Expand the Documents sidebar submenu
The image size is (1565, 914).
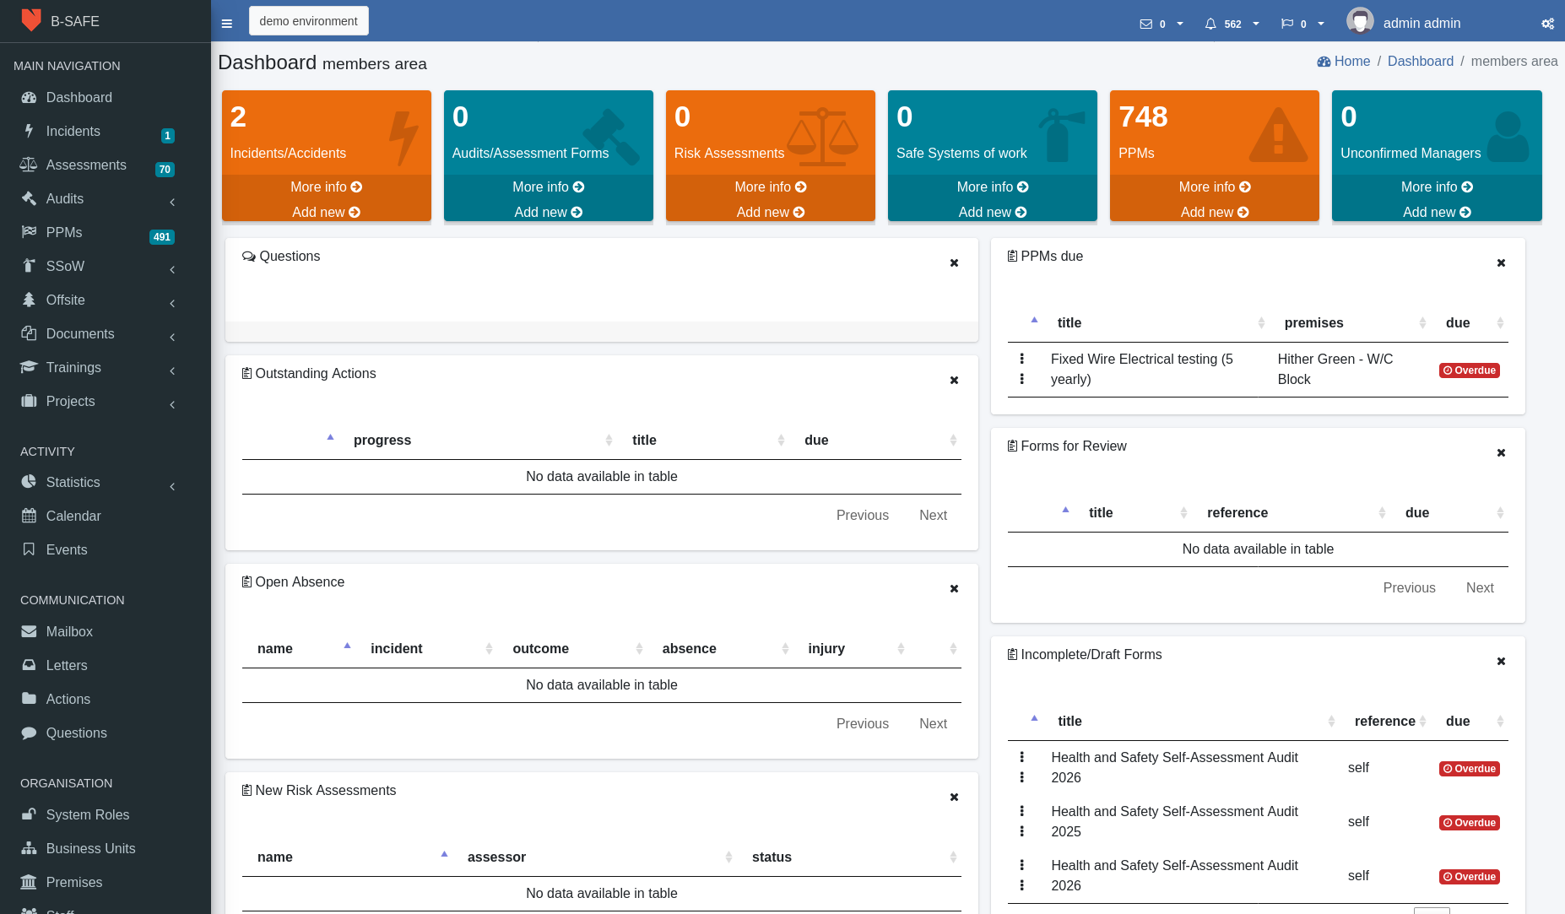(x=172, y=337)
